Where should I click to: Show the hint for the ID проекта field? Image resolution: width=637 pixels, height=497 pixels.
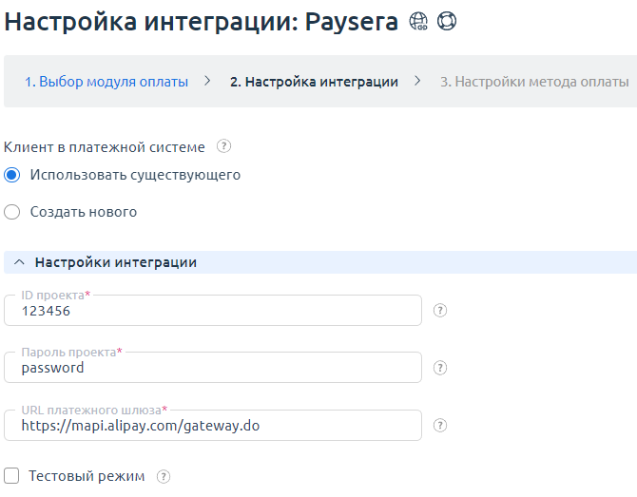click(439, 311)
